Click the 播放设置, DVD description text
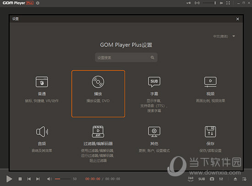Image resolution: width=252 pixels, height=186 pixels. tap(98, 101)
